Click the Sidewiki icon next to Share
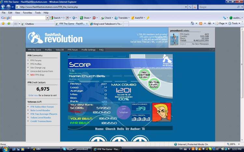The height and width of the screenshot is (152, 244). pos(94,18)
